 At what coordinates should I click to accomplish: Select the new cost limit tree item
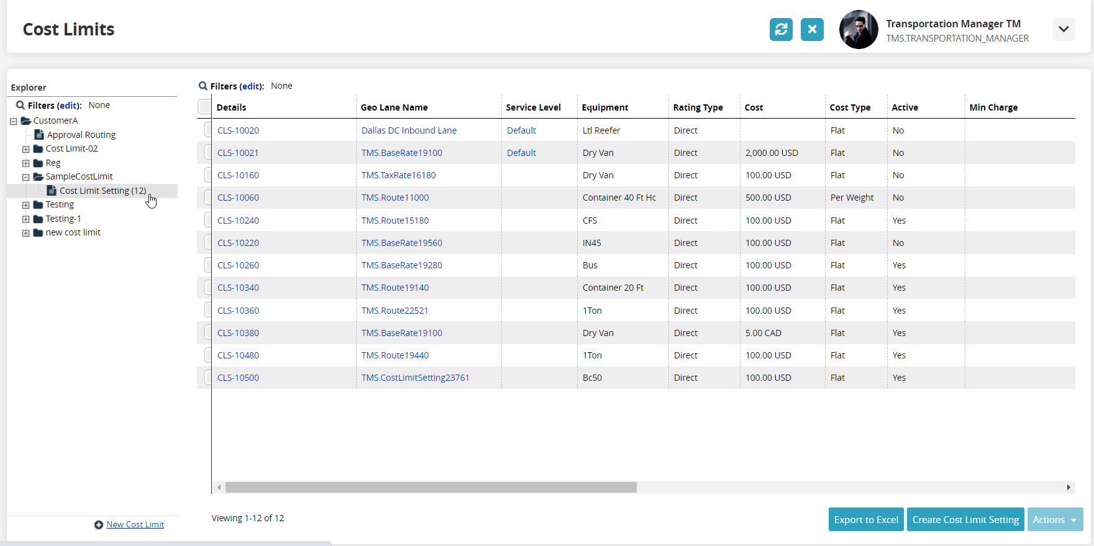(73, 233)
